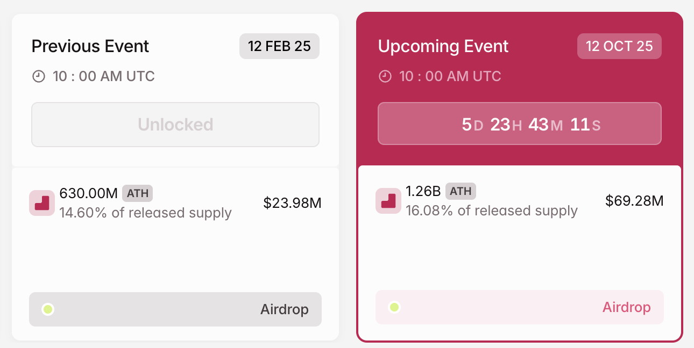Open the 12 OCT 25 date badge
694x348 pixels.
pos(619,46)
